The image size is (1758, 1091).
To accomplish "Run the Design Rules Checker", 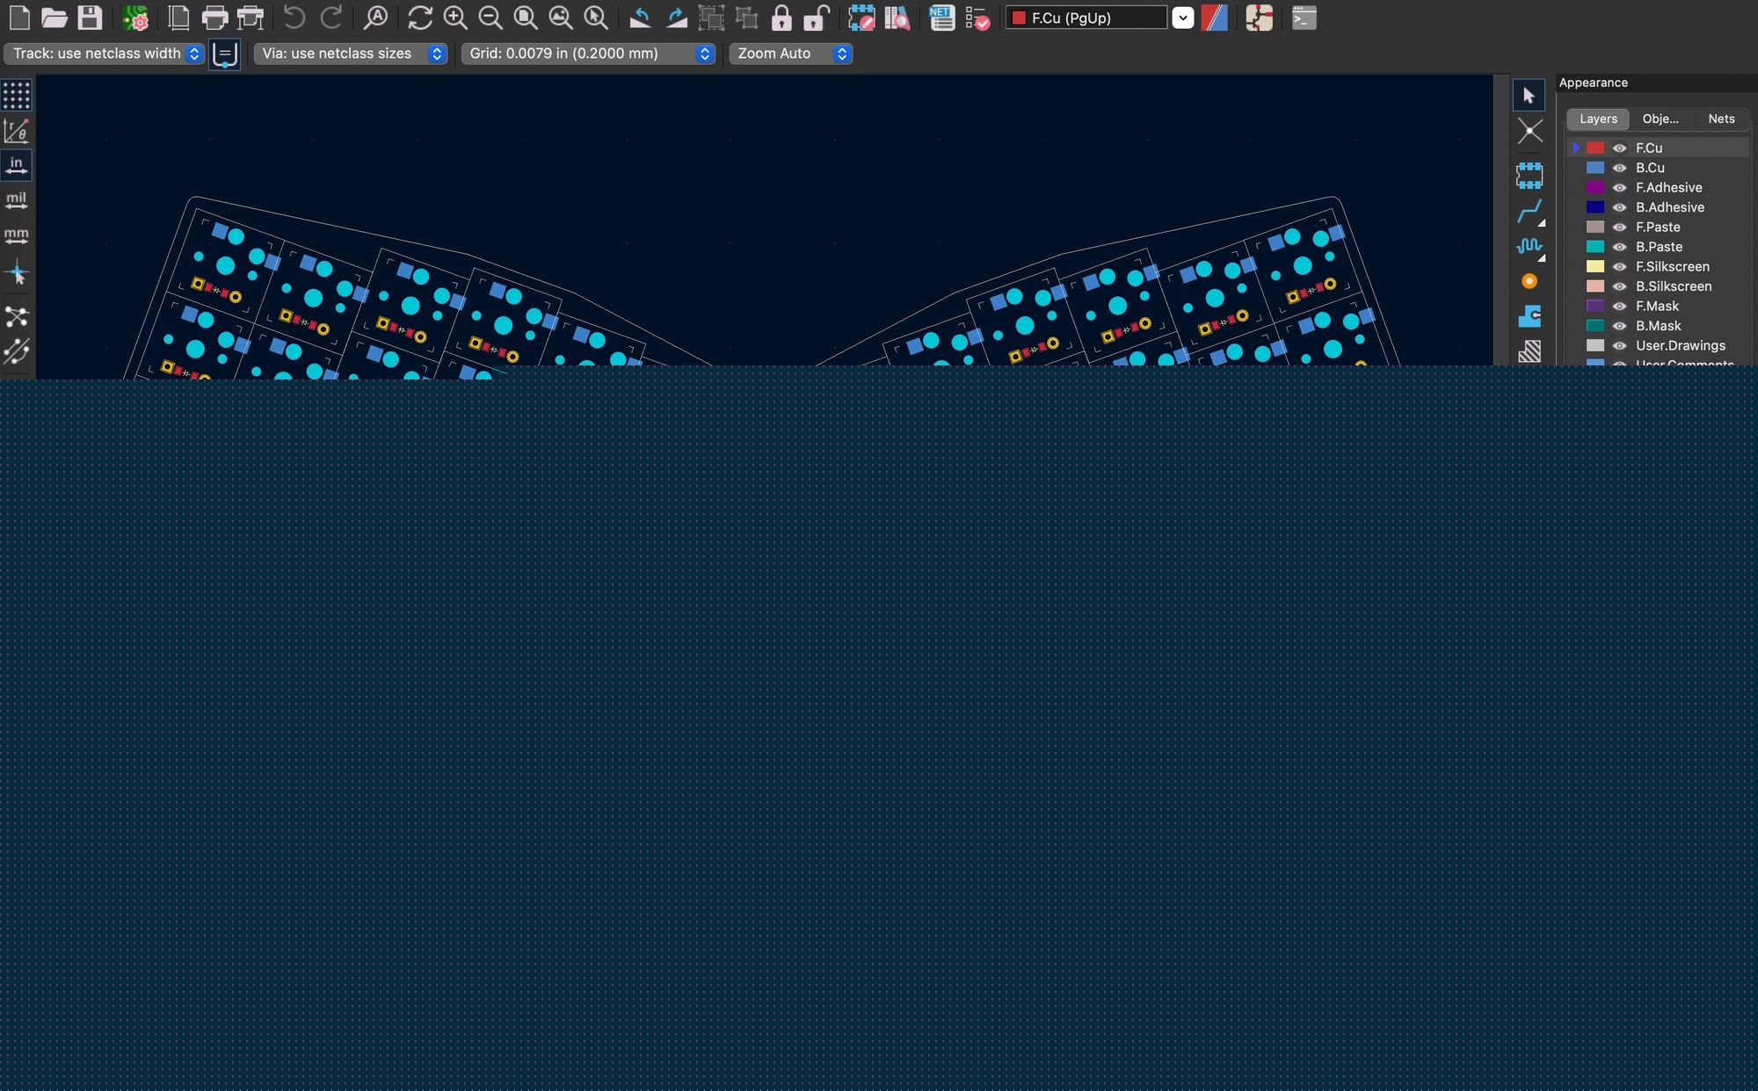I will pos(977,18).
